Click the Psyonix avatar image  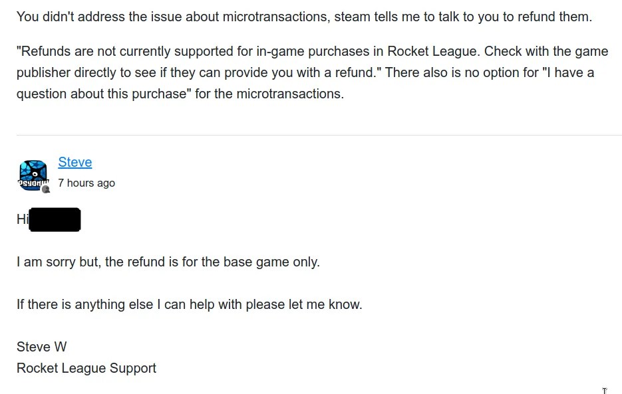point(33,175)
